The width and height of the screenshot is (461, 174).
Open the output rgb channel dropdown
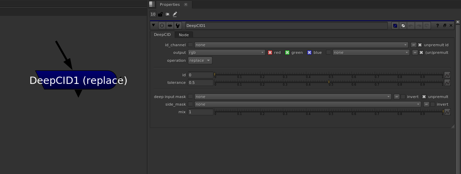(227, 52)
